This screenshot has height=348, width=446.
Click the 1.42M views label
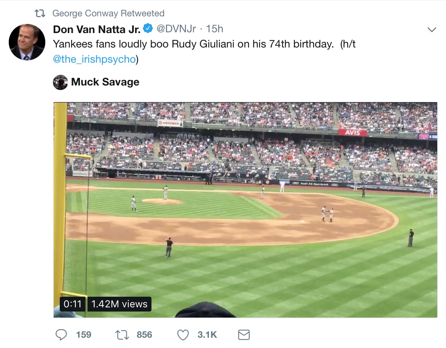(119, 304)
